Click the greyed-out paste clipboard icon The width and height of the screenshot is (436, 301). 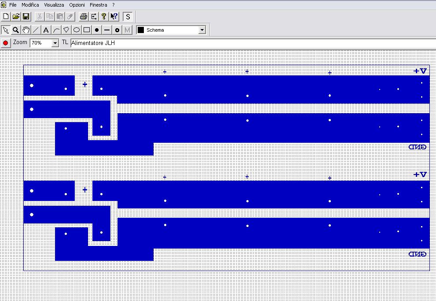tap(60, 16)
